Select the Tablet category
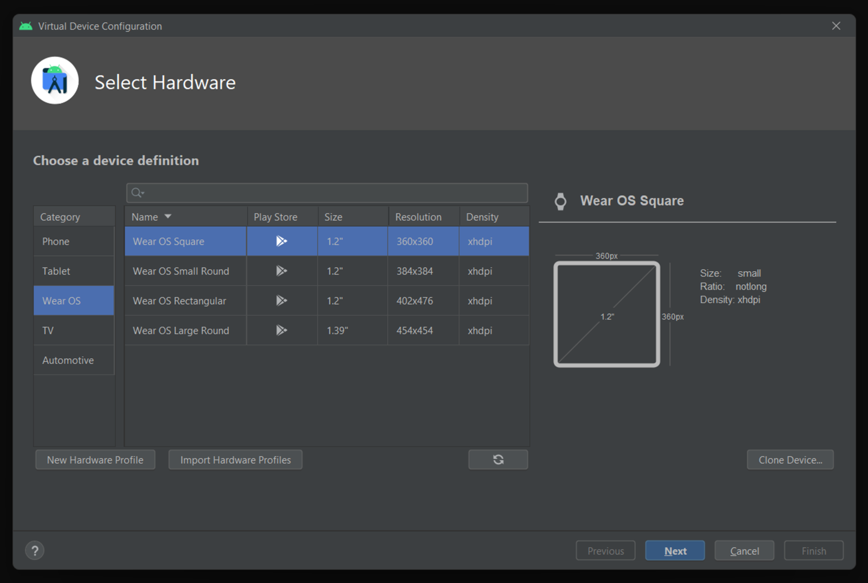The width and height of the screenshot is (868, 583). pyautogui.click(x=74, y=271)
